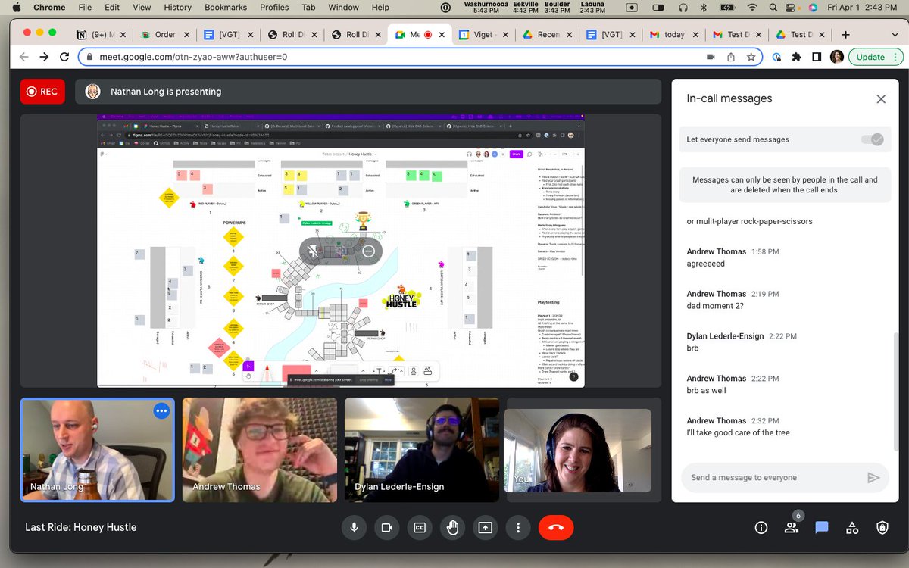Viewport: 909px width, 568px height.
Task: Click the share page icon in address bar
Action: [x=731, y=57]
